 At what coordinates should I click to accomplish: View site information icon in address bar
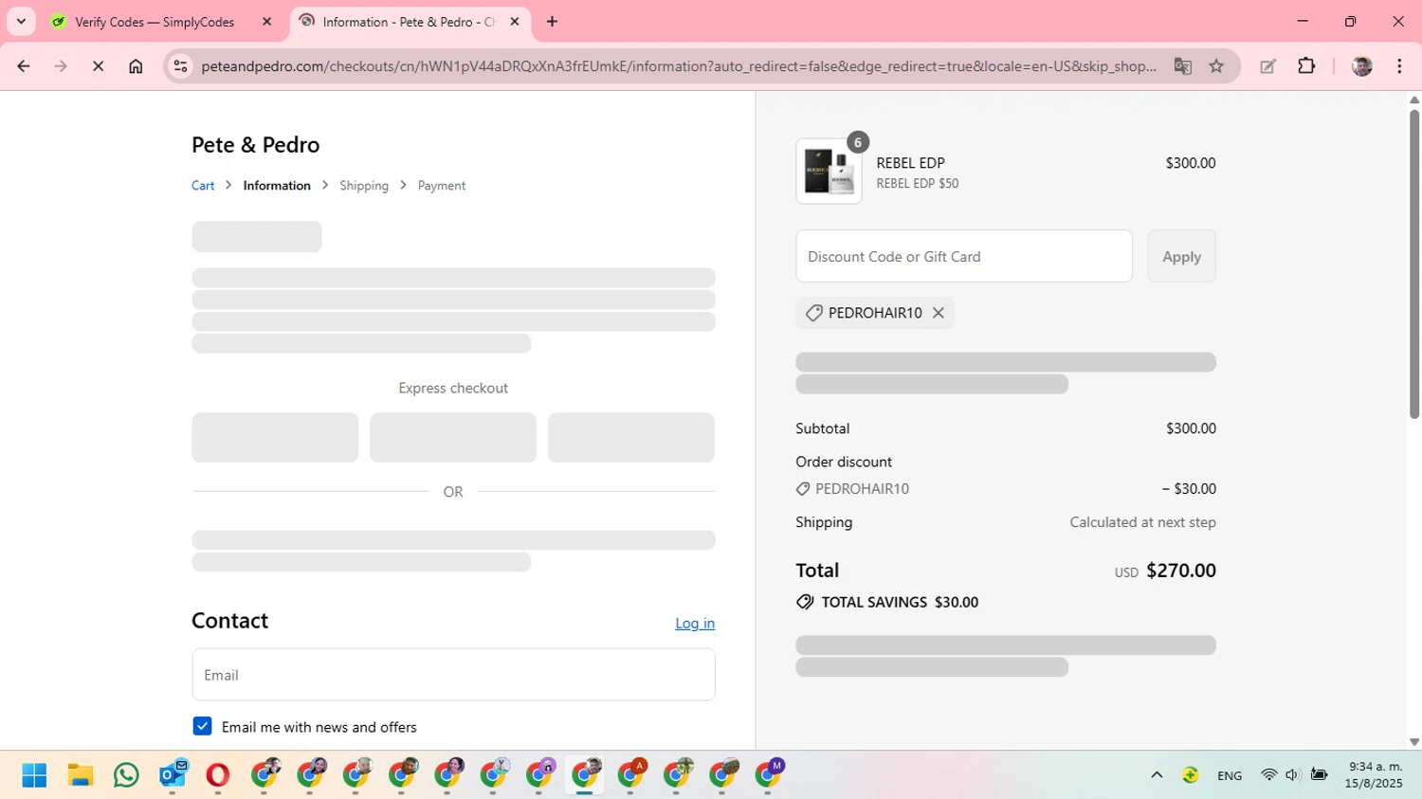click(180, 66)
